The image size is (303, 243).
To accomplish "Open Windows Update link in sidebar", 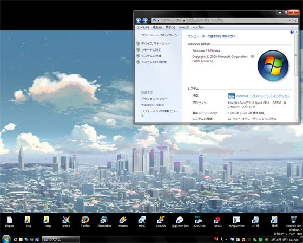I will (x=153, y=105).
